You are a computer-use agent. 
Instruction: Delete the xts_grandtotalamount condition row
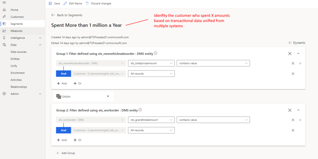click(293, 120)
